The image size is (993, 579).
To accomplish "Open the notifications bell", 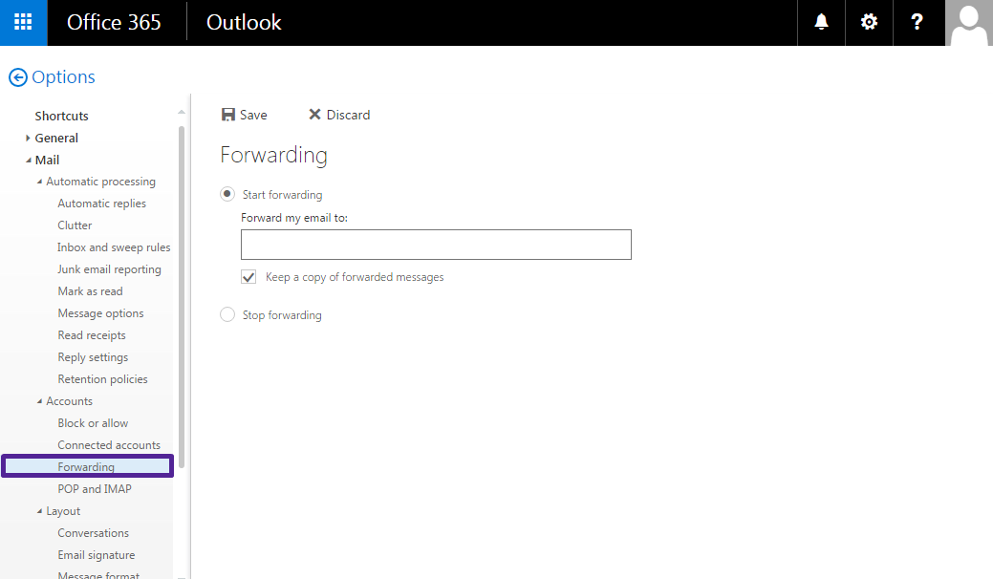I will [x=821, y=23].
